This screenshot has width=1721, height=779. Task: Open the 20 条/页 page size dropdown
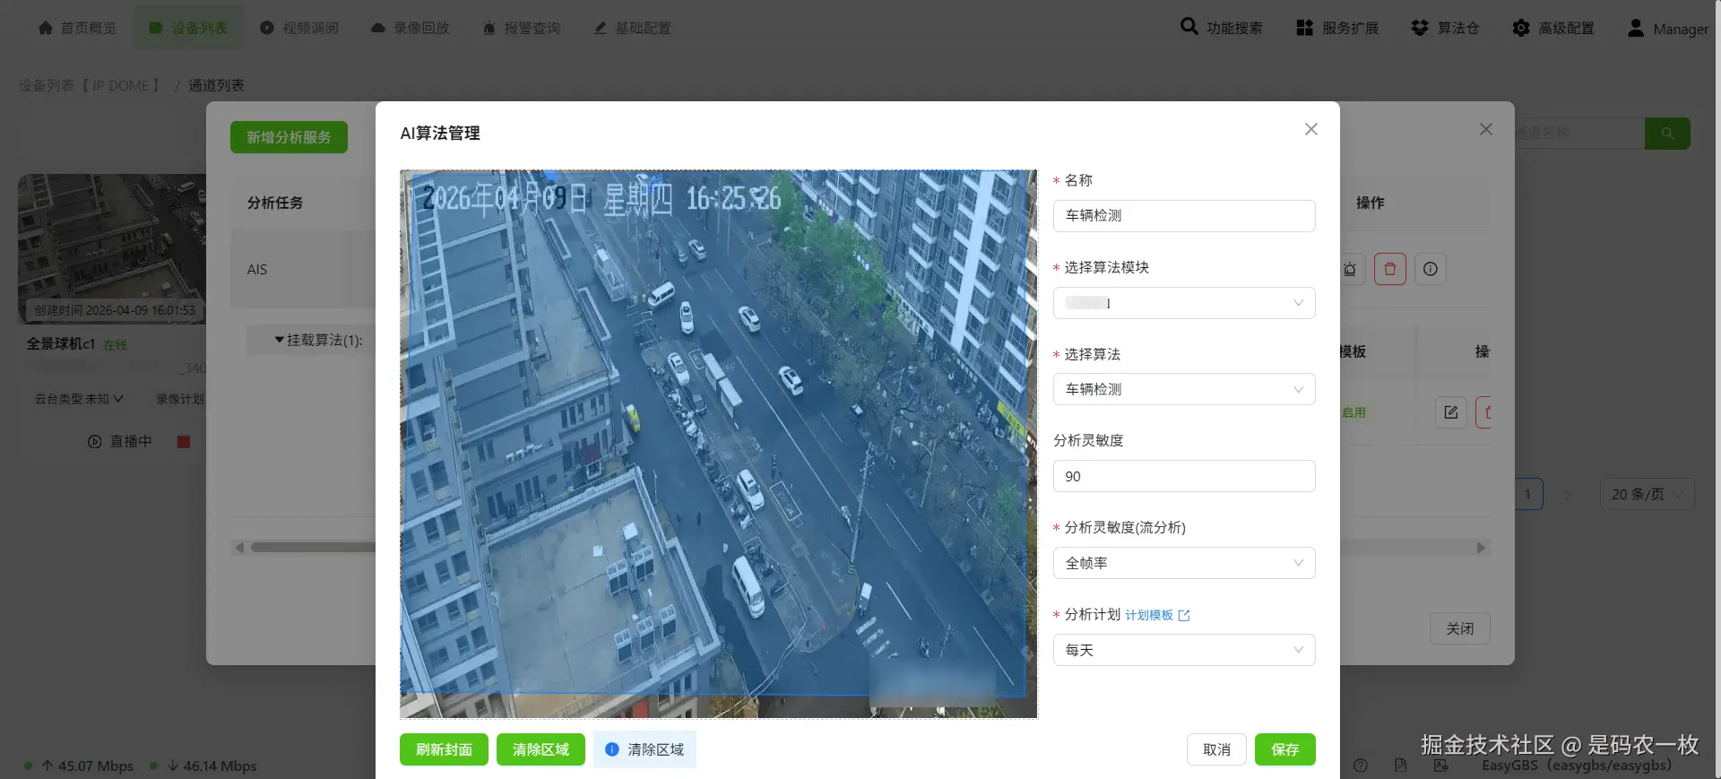(x=1647, y=494)
